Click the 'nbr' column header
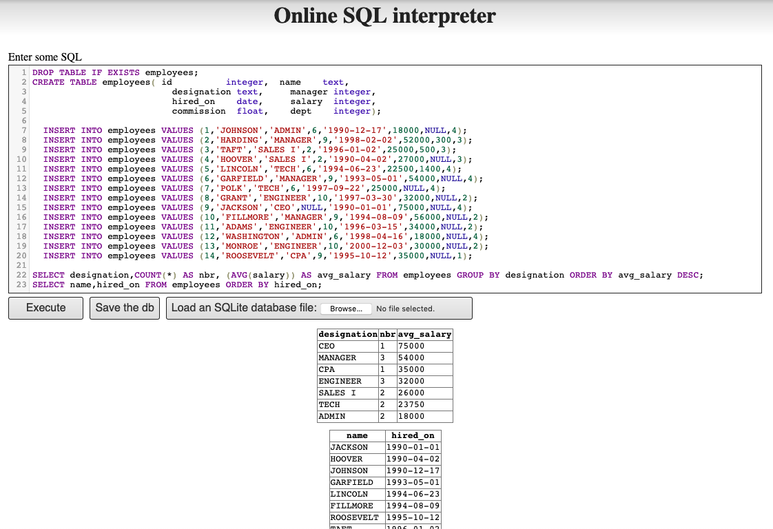Image resolution: width=773 pixels, height=529 pixels. 387,334
